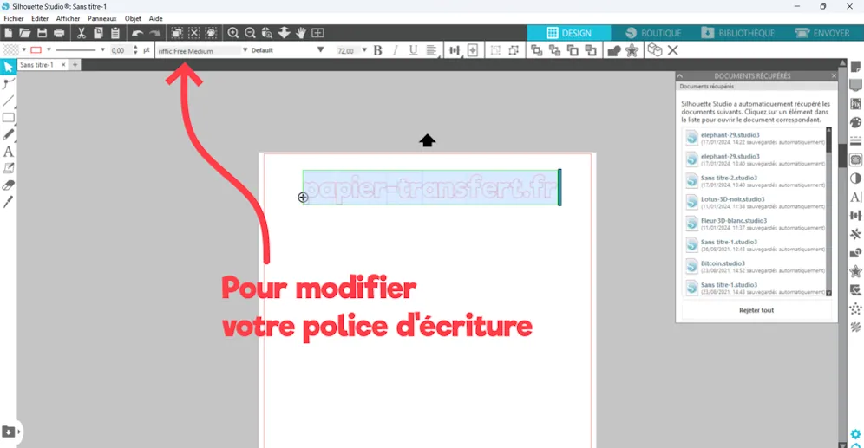This screenshot has width=864, height=448.
Task: Toggle Underline text formatting
Action: tap(413, 50)
